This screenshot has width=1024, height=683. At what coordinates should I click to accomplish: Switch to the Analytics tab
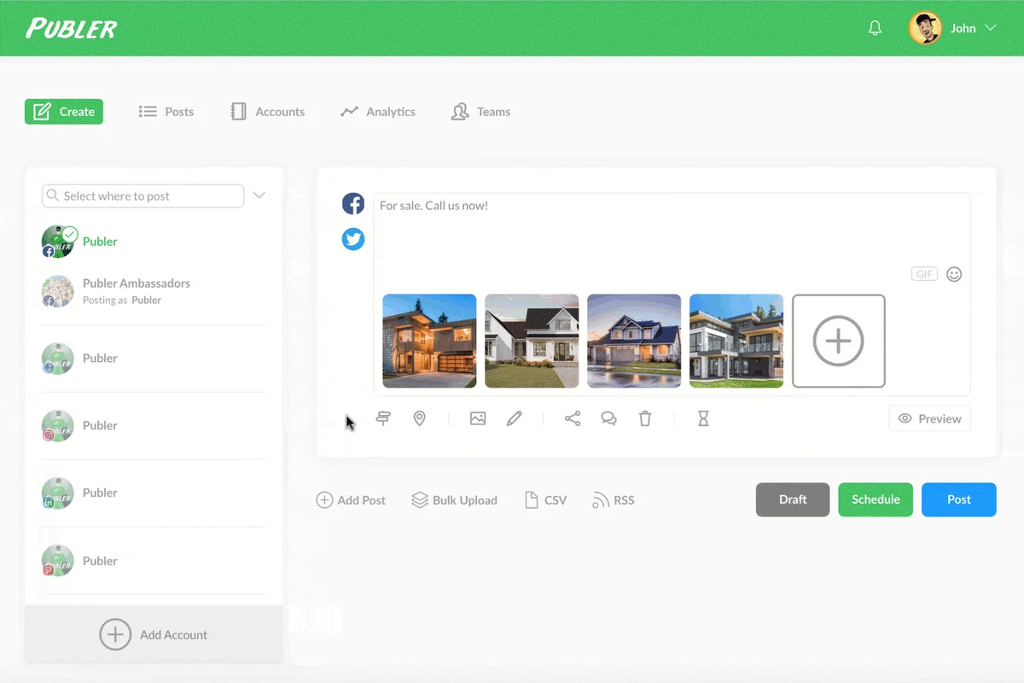pos(378,112)
